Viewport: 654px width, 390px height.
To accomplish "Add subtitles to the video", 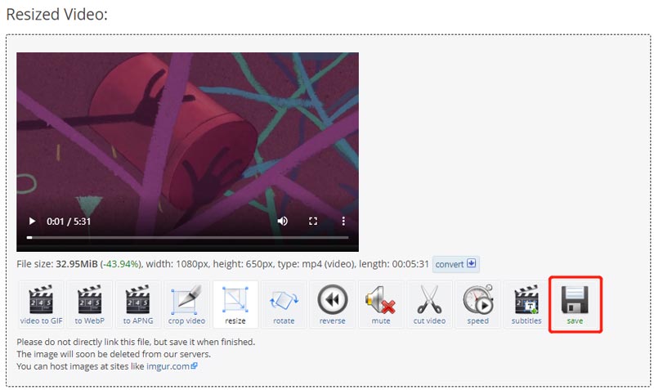I will 526,304.
